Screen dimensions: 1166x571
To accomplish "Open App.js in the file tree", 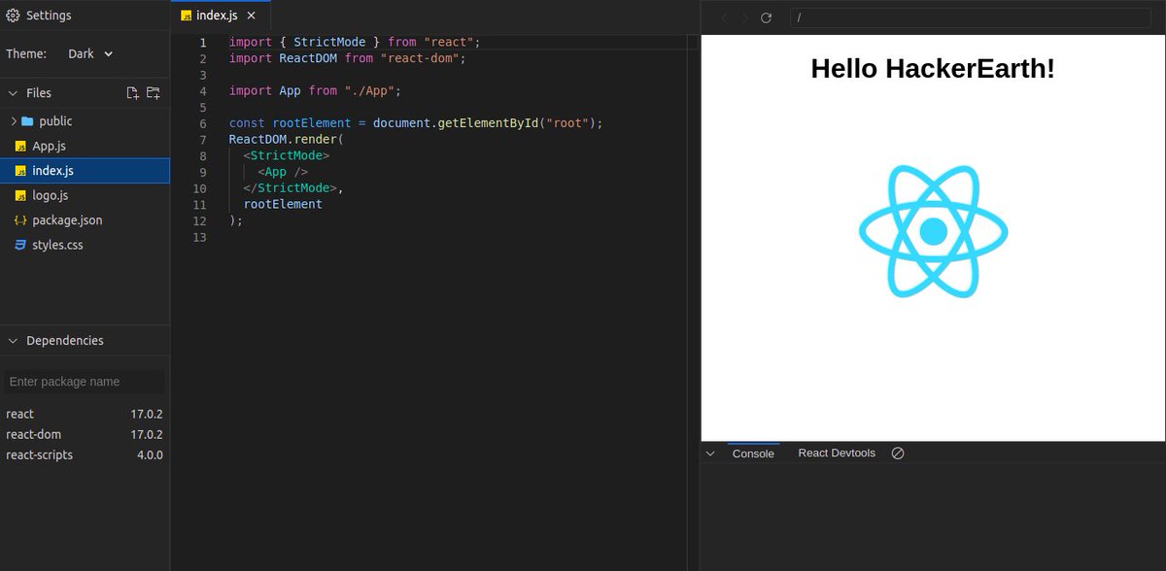I will pos(85,146).
